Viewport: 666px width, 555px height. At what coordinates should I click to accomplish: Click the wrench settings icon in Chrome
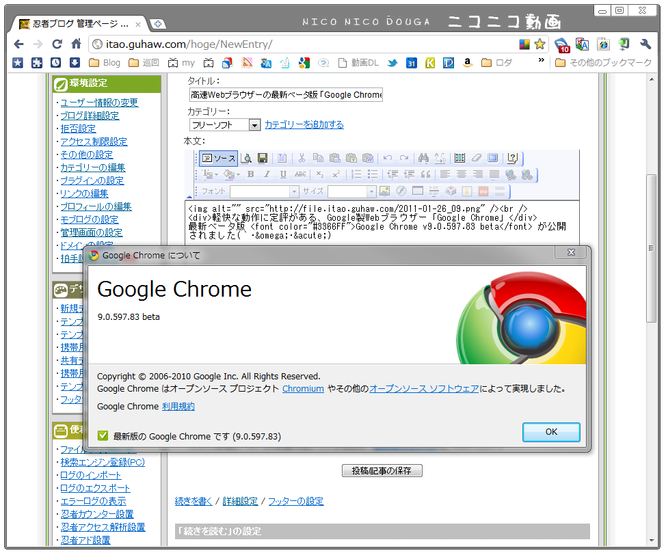click(645, 44)
